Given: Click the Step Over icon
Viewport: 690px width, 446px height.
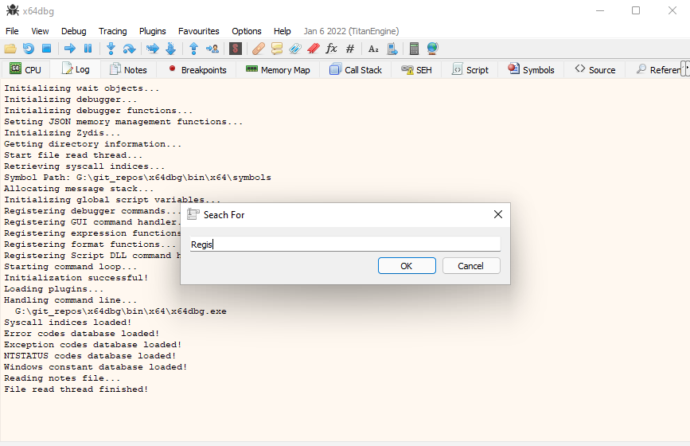Looking at the screenshot, I should coord(129,49).
